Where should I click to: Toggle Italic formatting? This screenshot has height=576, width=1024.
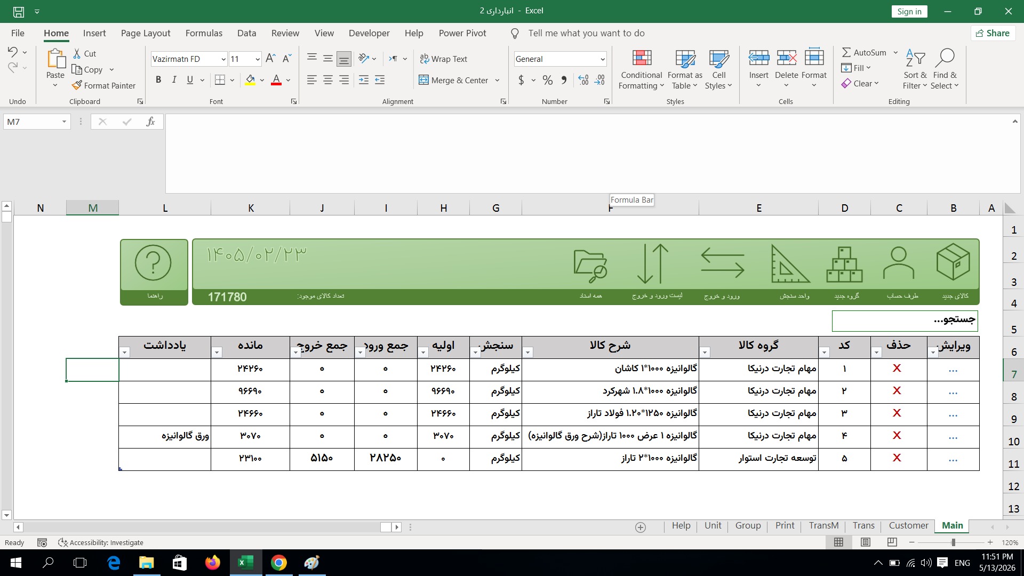click(174, 80)
